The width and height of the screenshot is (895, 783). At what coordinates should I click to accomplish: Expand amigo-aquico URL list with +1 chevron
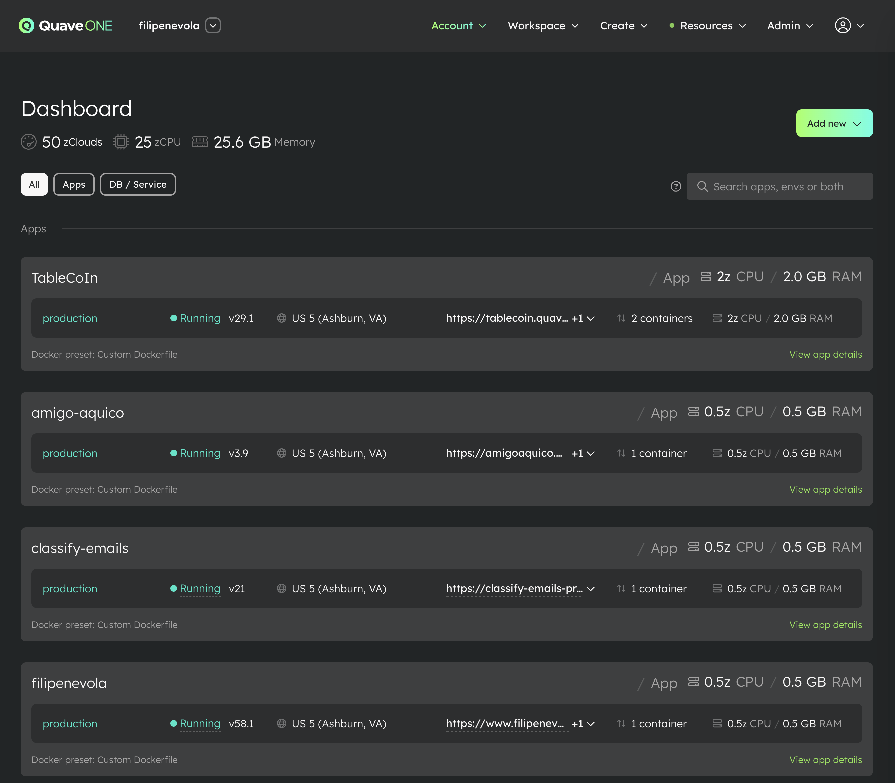[583, 453]
